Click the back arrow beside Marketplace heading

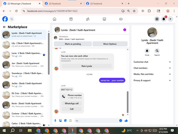point(4,27)
